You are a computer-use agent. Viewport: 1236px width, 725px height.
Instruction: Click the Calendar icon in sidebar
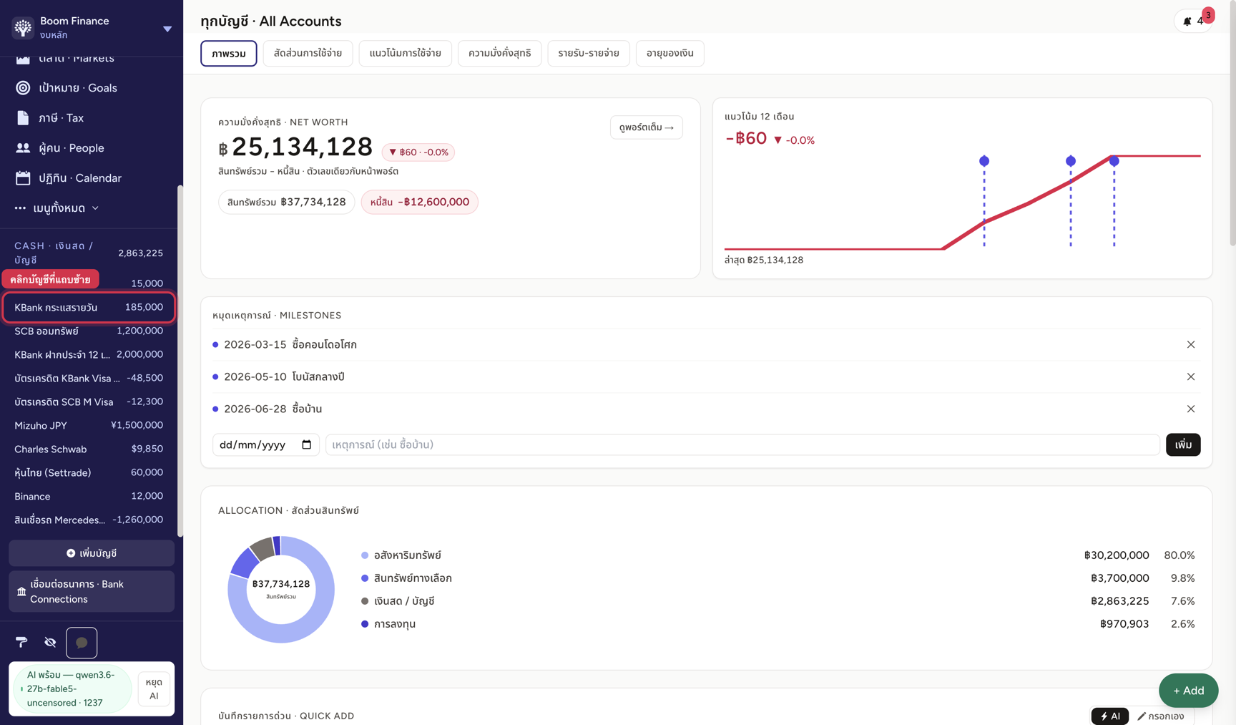click(23, 178)
